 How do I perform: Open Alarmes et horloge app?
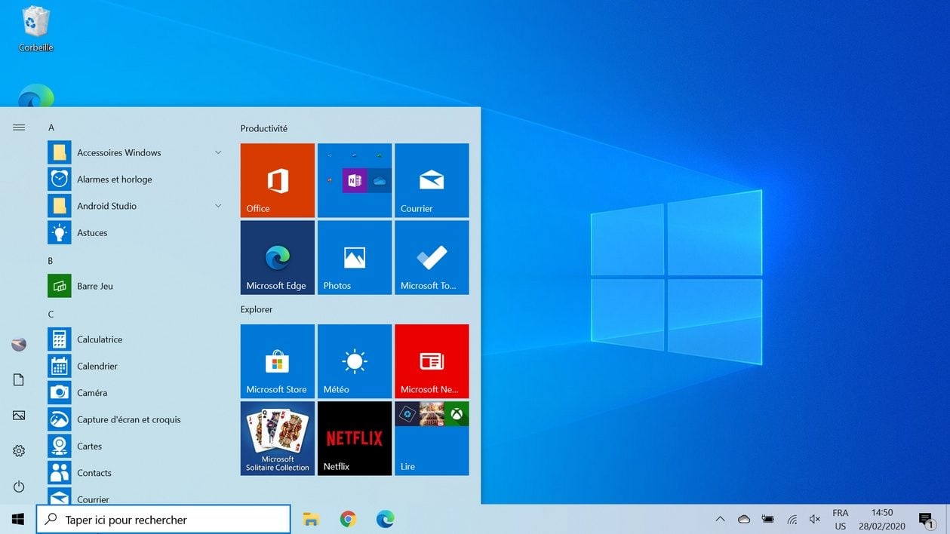[136, 179]
